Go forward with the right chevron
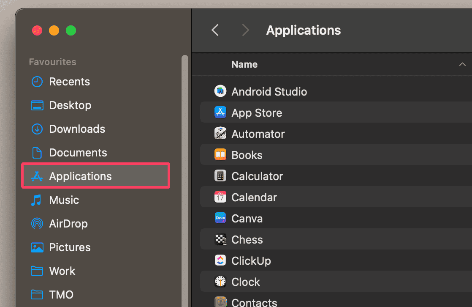This screenshot has height=307, width=472. [245, 30]
